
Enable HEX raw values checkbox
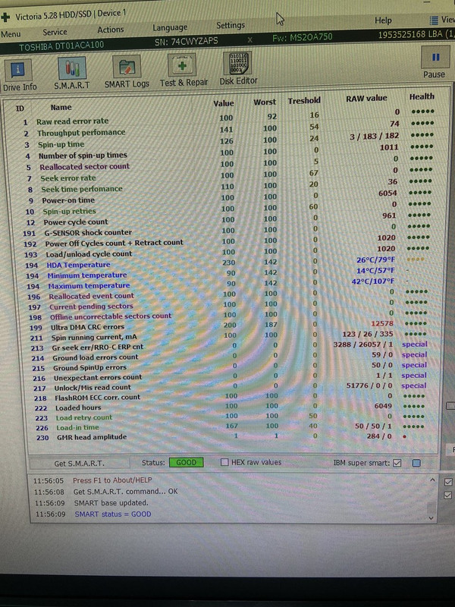point(224,462)
